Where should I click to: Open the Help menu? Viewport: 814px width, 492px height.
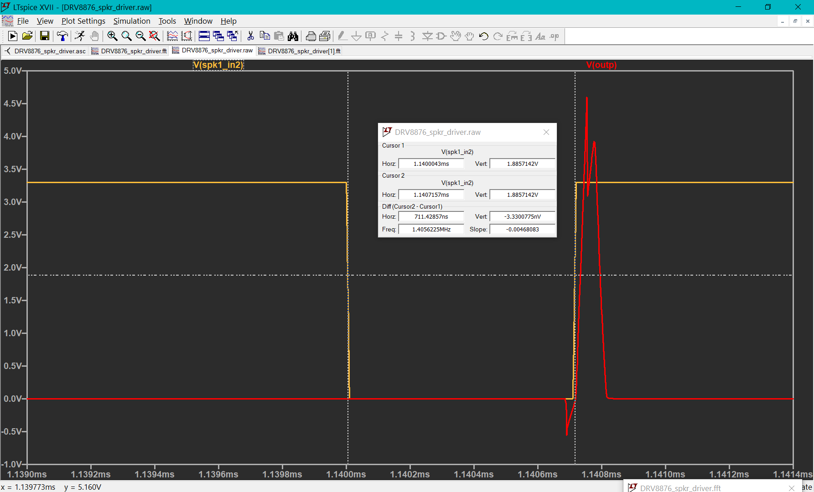pyautogui.click(x=228, y=21)
